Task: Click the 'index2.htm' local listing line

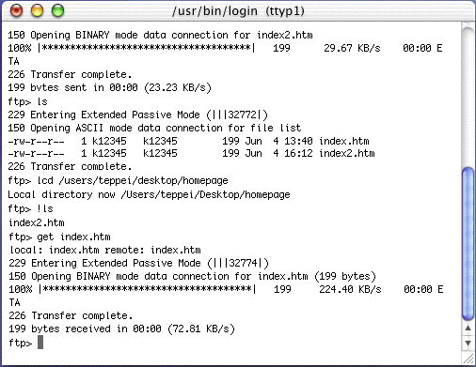Action: (37, 222)
